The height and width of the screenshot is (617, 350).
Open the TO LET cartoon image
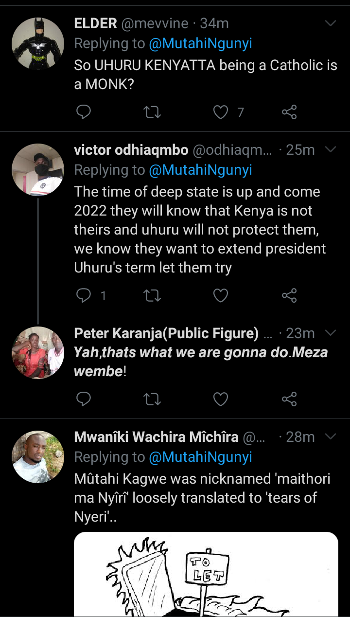(206, 574)
